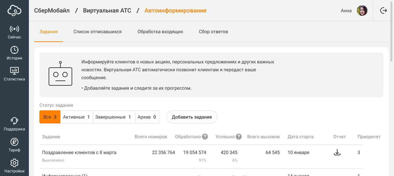Viewport: 394px width, 176px height.
Task: Show help for Обработано column
Action: [x=205, y=137]
